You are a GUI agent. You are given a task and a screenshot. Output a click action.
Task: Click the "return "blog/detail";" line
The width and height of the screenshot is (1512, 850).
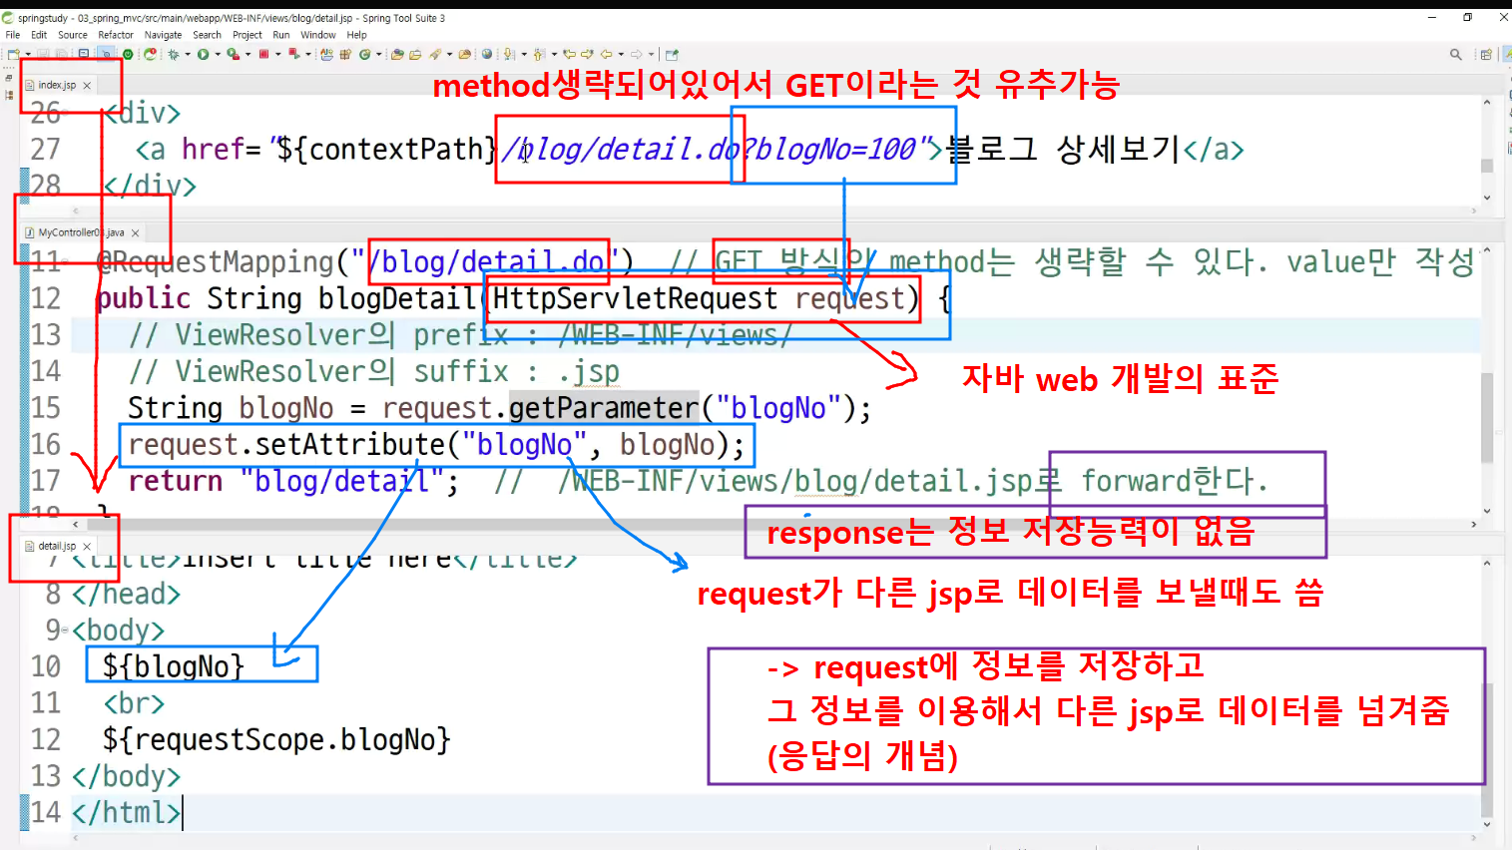click(293, 482)
